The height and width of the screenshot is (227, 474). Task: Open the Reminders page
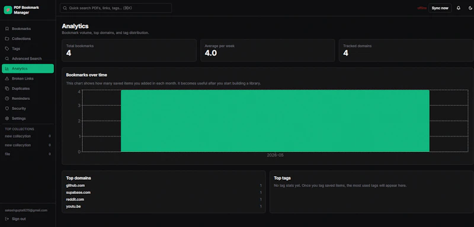[28, 98]
